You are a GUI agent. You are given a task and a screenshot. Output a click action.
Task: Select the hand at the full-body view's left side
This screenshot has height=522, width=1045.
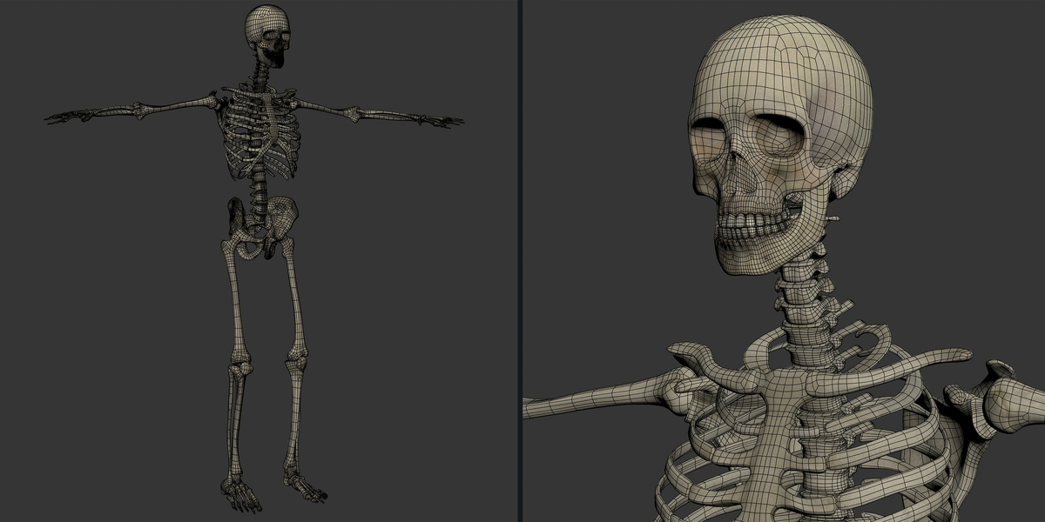(68, 116)
